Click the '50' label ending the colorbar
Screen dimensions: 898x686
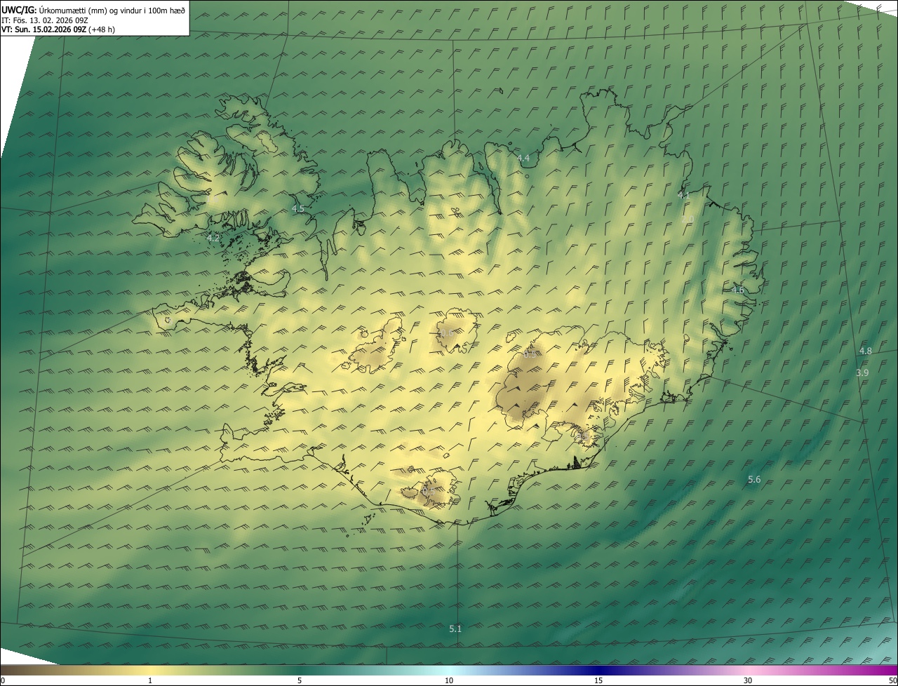[x=892, y=680]
